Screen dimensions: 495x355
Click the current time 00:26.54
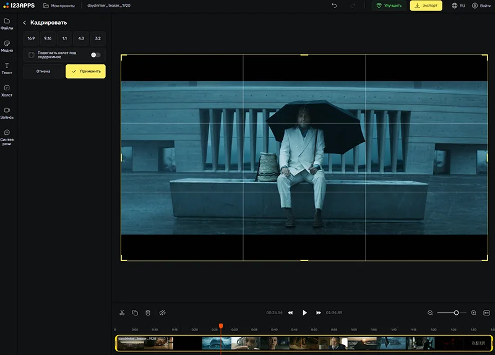click(x=274, y=313)
